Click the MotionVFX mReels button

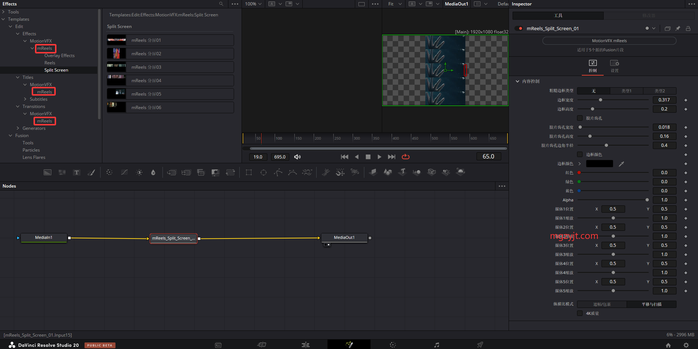(x=609, y=41)
